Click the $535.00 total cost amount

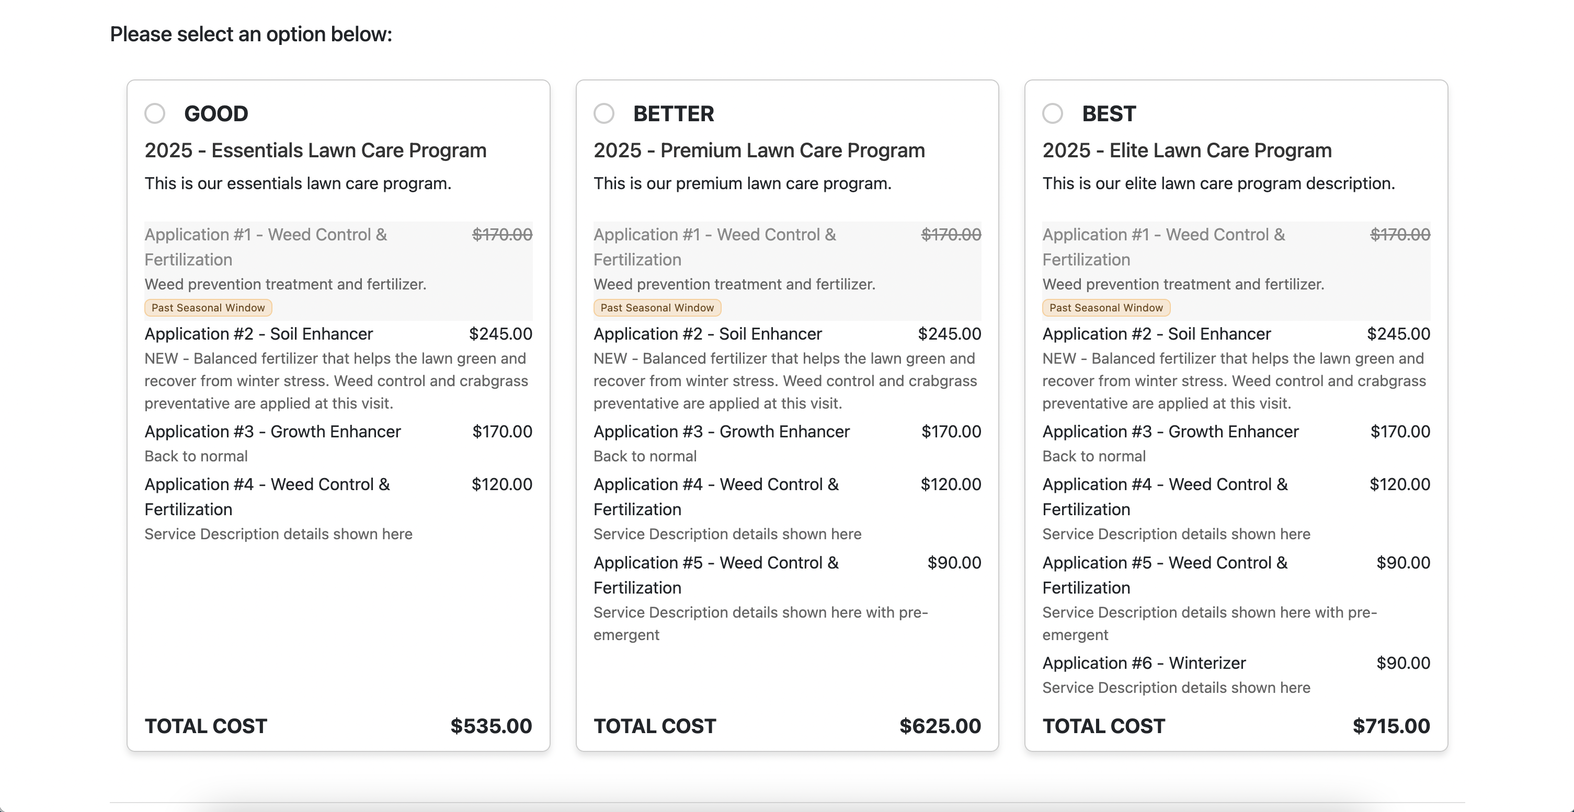(x=491, y=726)
